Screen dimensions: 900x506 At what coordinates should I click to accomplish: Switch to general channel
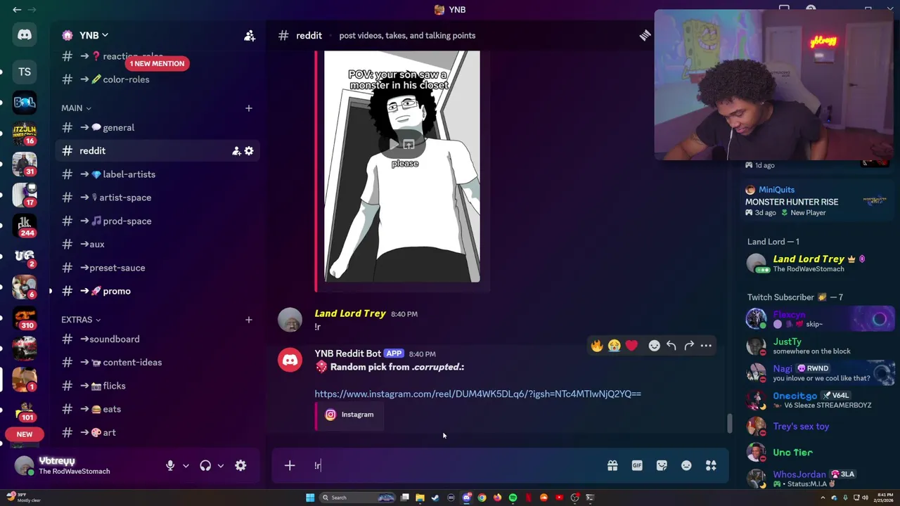pos(157,127)
